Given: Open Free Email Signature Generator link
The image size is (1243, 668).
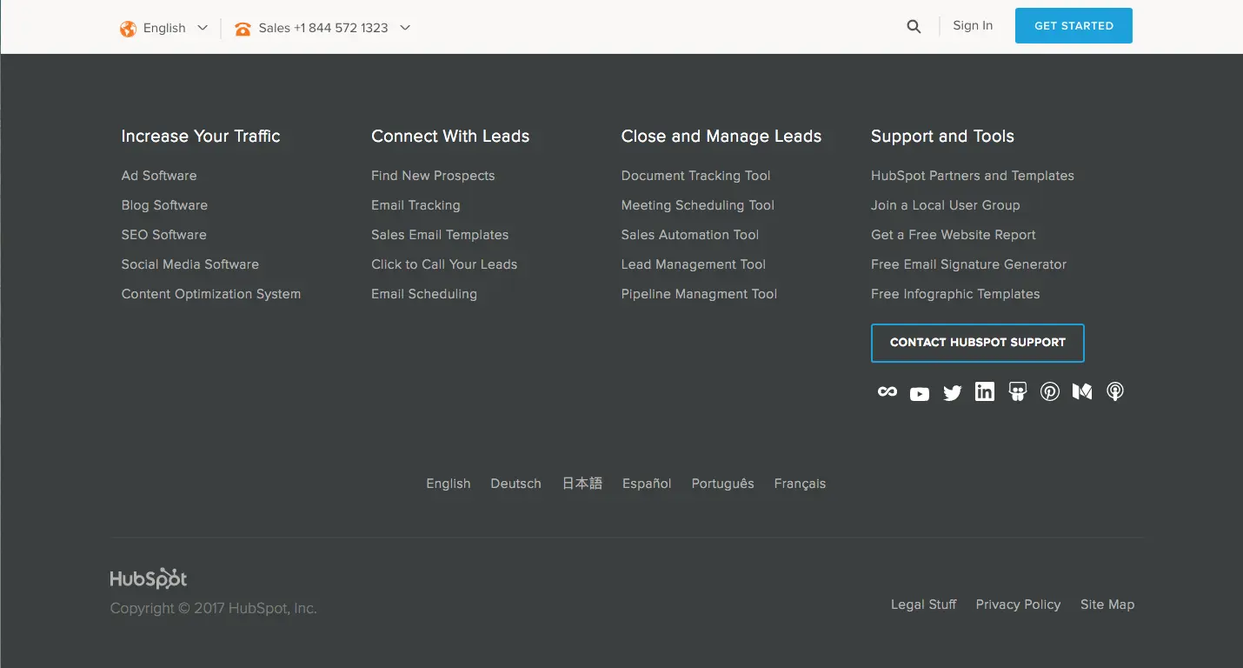Looking at the screenshot, I should point(968,264).
